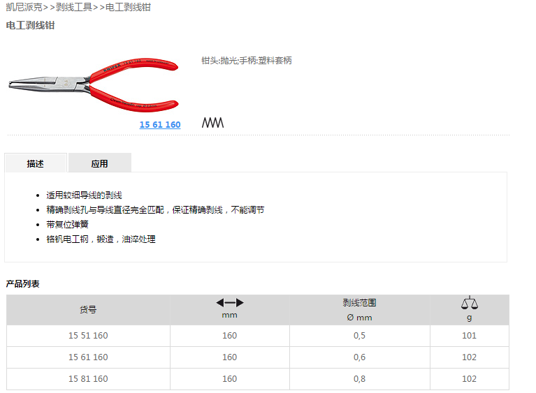Click the 剥线范围 column header
The image size is (536, 393).
tap(360, 310)
